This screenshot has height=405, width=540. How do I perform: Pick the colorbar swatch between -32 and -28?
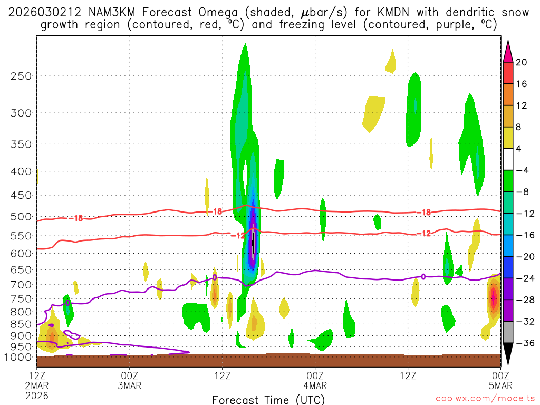pos(508,310)
